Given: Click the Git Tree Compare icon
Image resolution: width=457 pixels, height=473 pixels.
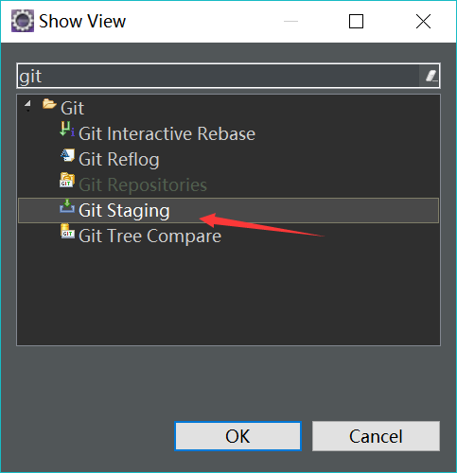Looking at the screenshot, I should 67,231.
